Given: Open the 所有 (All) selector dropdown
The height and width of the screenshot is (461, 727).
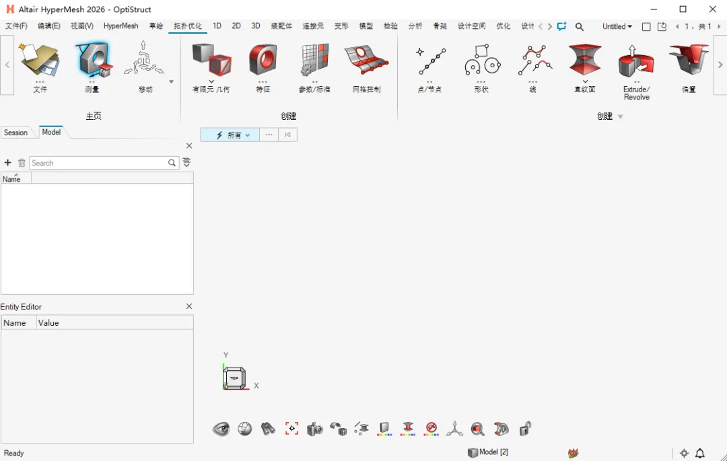Looking at the screenshot, I should click(x=230, y=135).
